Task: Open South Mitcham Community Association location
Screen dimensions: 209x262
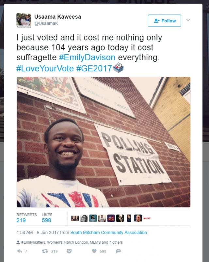Action: point(109,233)
